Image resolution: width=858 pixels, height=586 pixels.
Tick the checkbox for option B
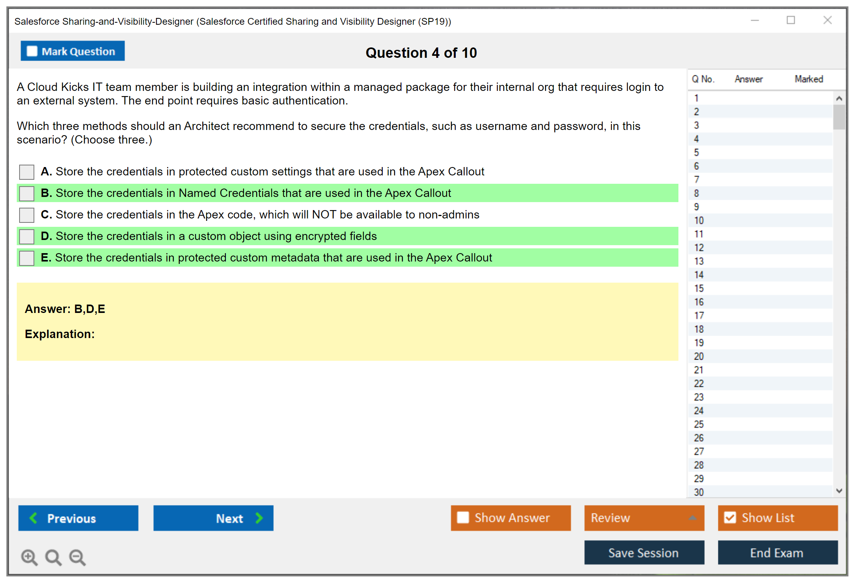(27, 194)
